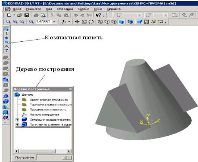This screenshot has height=162, width=198.
Task: Click the red-blue section tool at panel bottom
Action: 6,118
